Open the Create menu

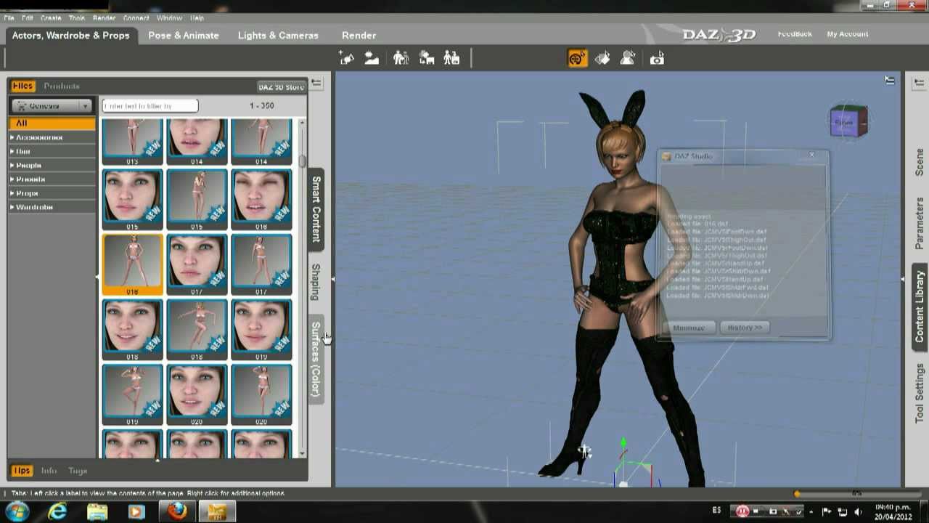pos(51,17)
